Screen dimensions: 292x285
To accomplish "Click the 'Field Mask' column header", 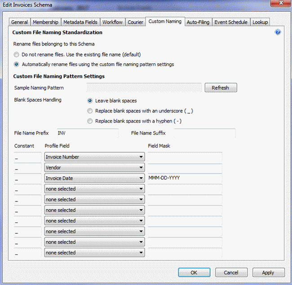I will 159,146.
